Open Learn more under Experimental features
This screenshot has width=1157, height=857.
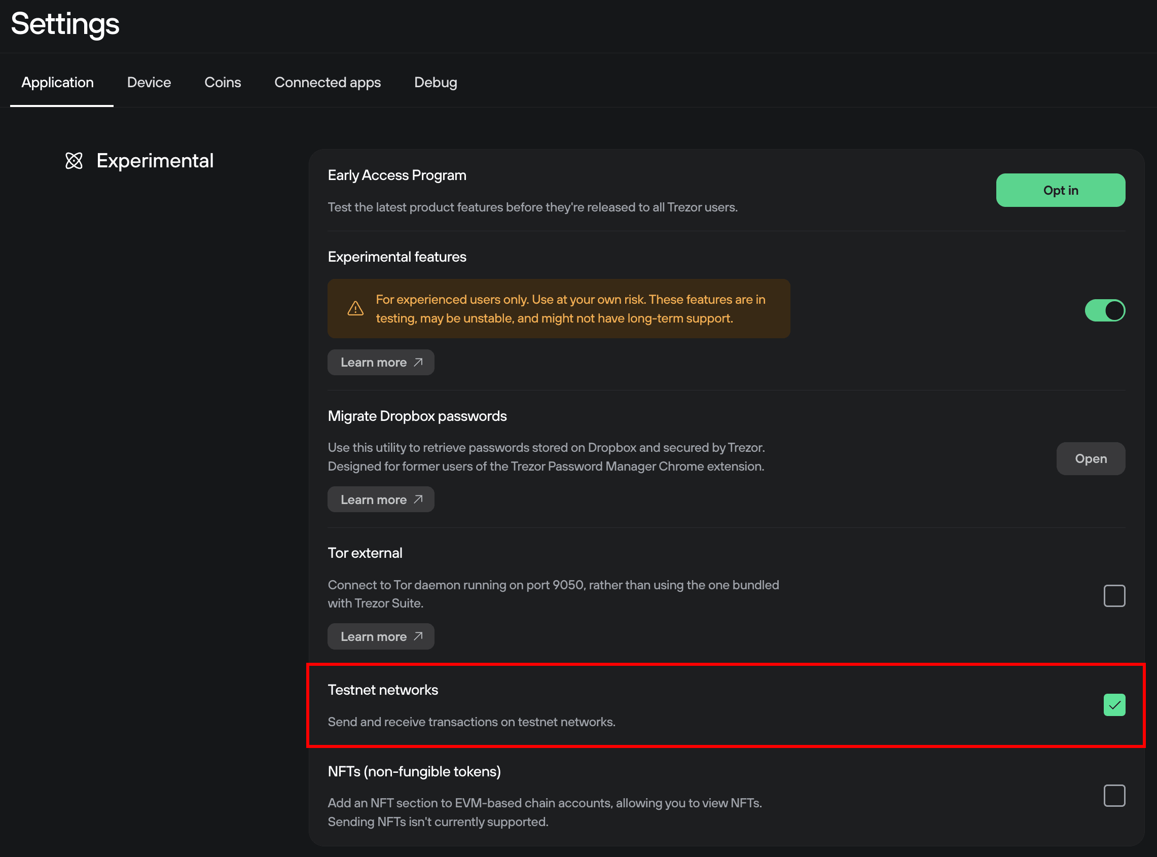tap(380, 362)
